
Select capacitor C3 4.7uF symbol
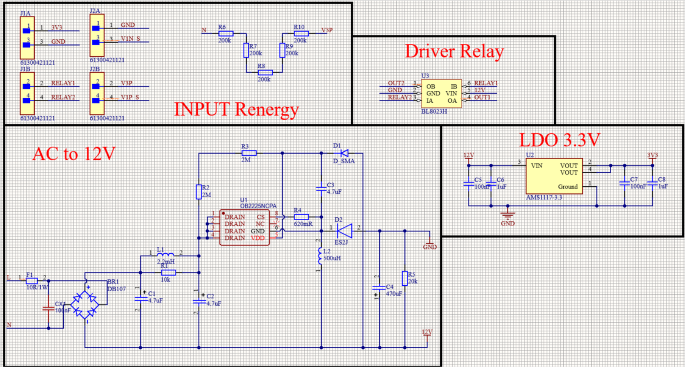click(x=321, y=189)
